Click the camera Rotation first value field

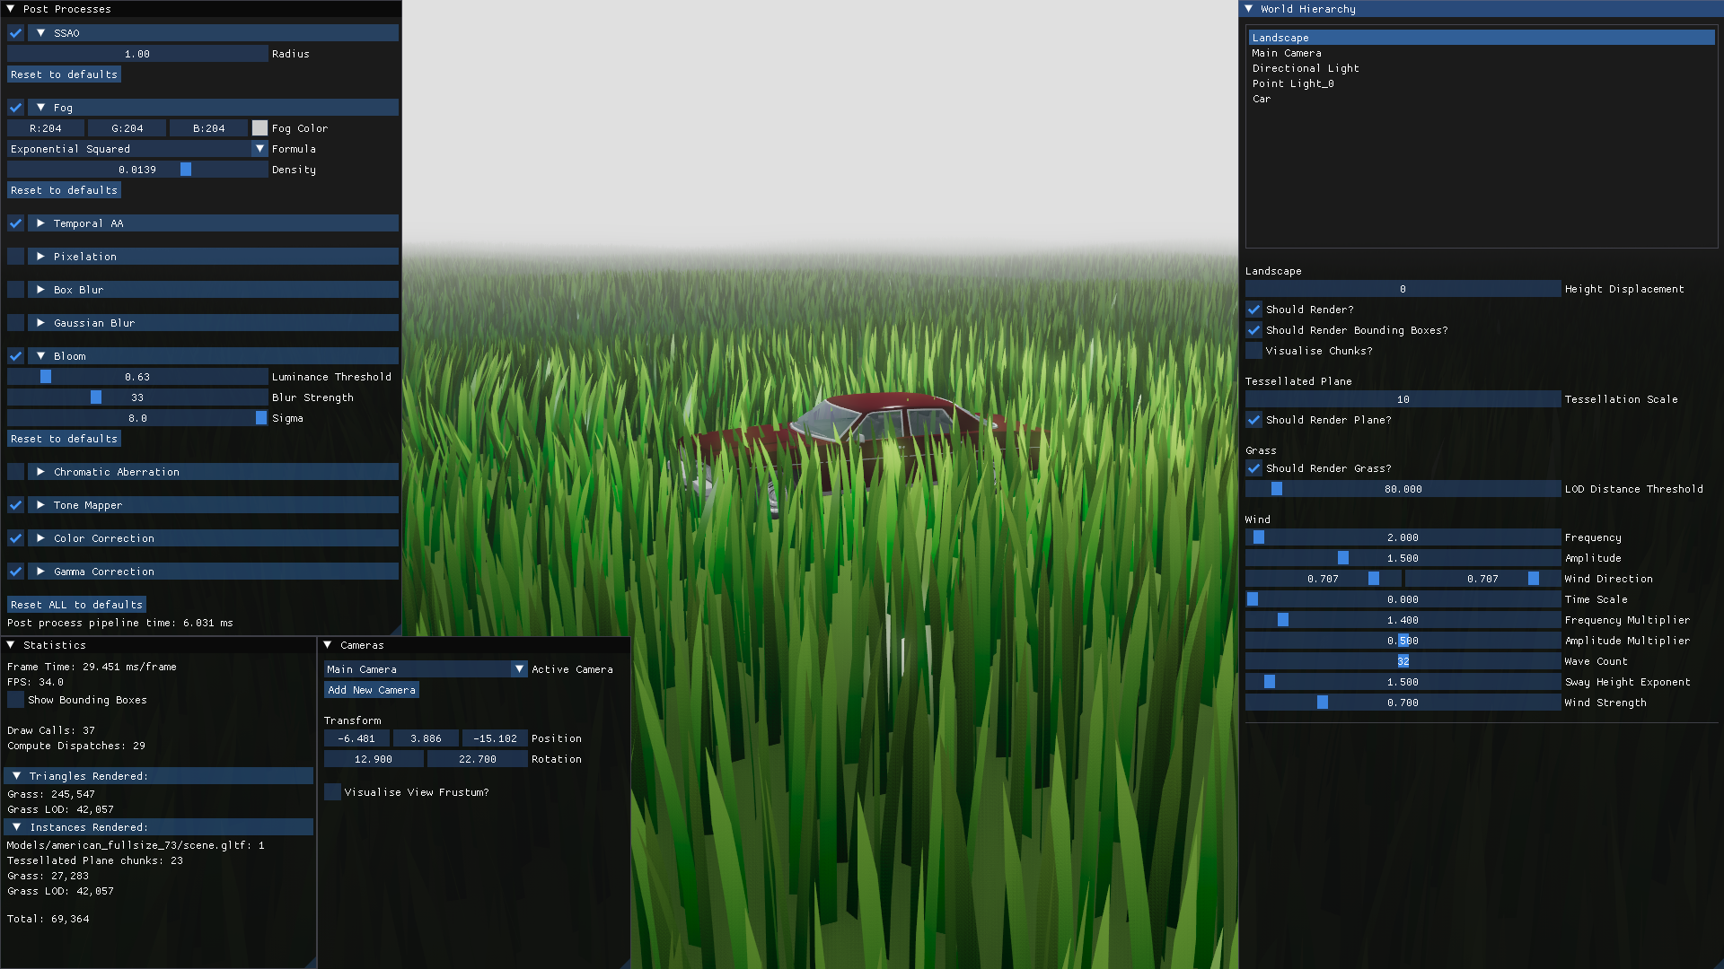pos(373,759)
